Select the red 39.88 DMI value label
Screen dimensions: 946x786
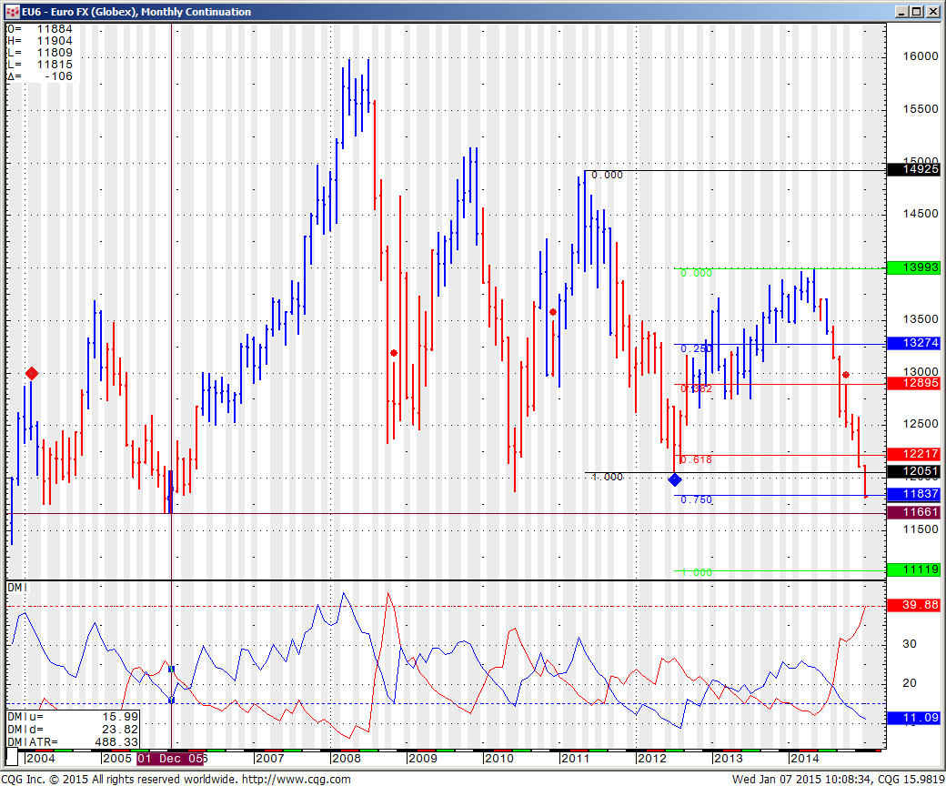(x=914, y=605)
